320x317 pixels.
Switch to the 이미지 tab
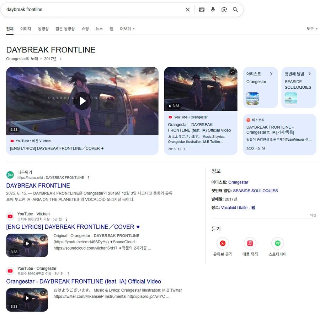pos(26,29)
